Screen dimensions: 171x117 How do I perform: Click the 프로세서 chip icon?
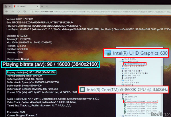[123, 99]
